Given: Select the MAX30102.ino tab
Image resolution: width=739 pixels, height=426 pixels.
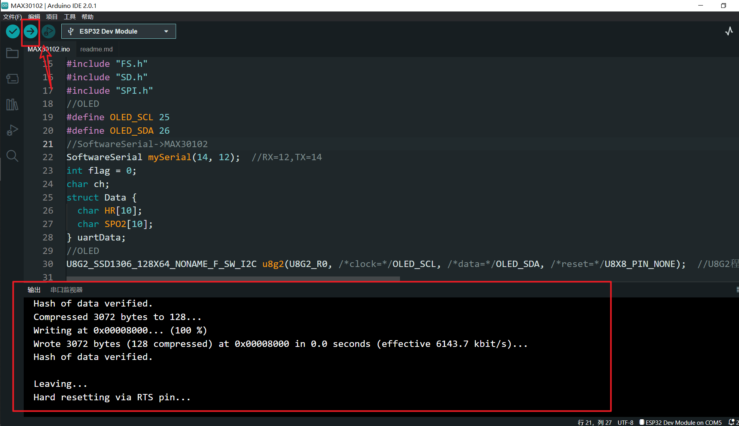Looking at the screenshot, I should coord(49,49).
